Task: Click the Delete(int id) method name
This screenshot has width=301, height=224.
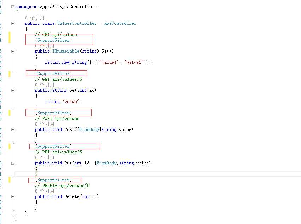Action: pyautogui.click(x=72, y=196)
